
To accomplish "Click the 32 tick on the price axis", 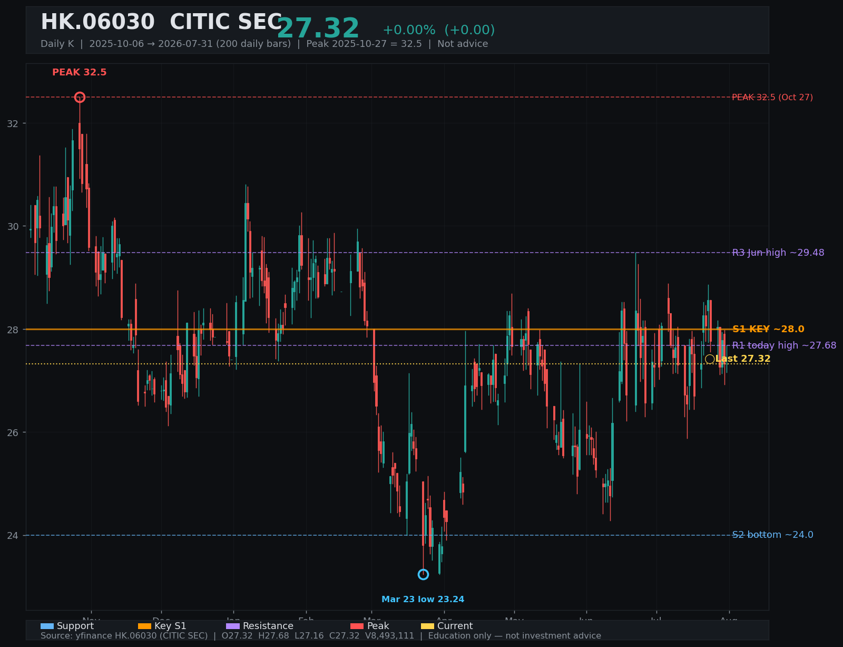I will [12, 123].
